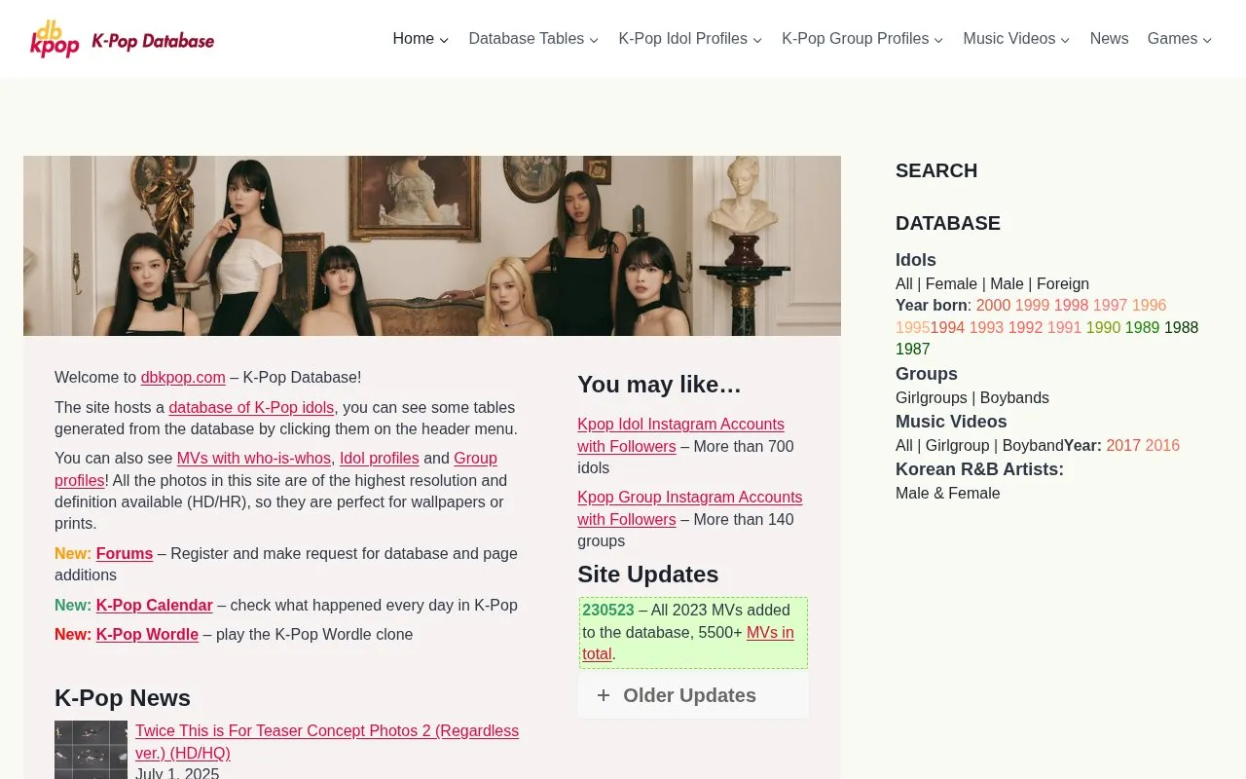Follow the database of K-Pop idols link
The width and height of the screenshot is (1246, 779).
[x=251, y=407]
